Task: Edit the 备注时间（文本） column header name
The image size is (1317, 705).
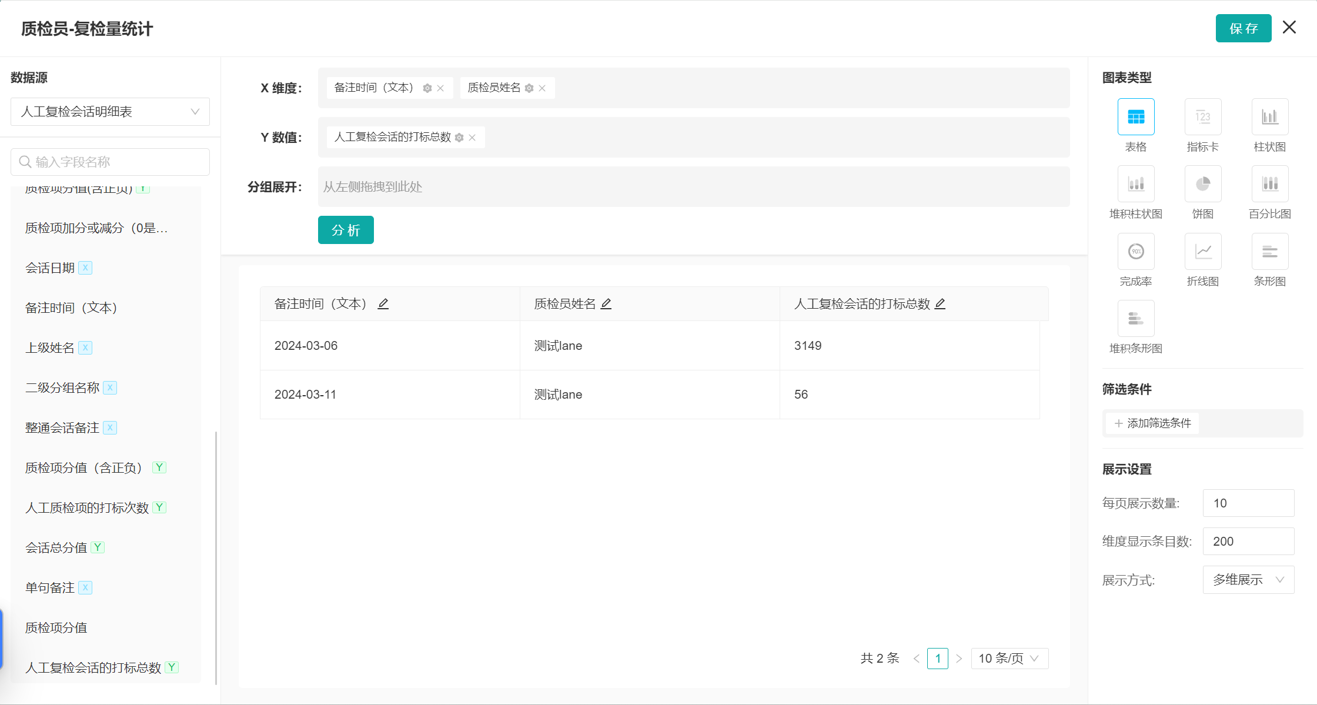Action: pyautogui.click(x=383, y=304)
